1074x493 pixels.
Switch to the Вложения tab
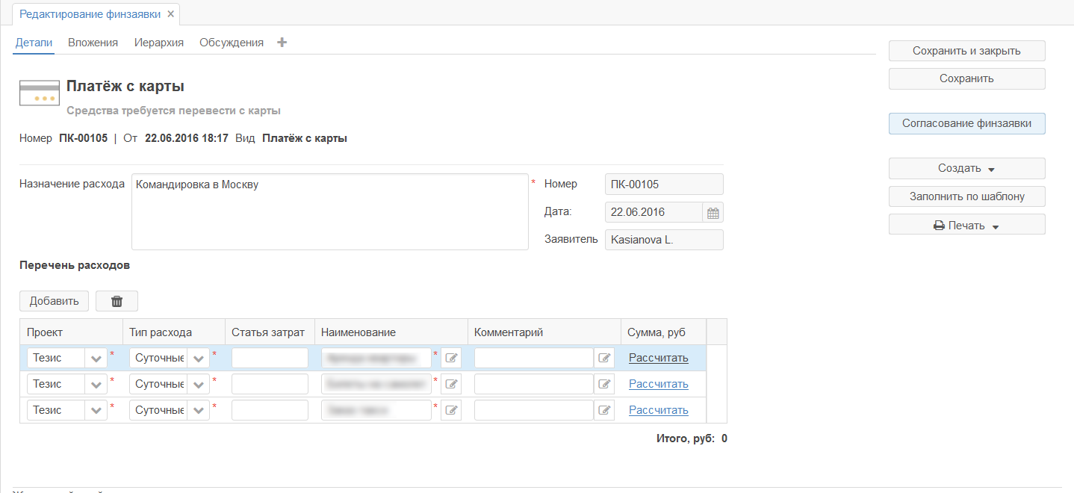[93, 43]
